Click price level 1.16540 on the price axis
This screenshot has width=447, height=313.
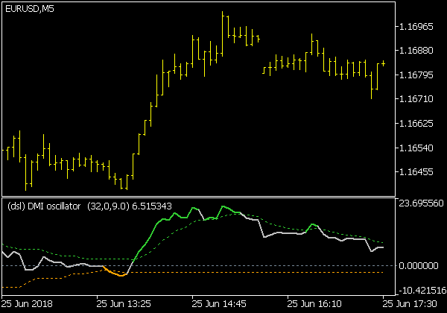[416, 148]
